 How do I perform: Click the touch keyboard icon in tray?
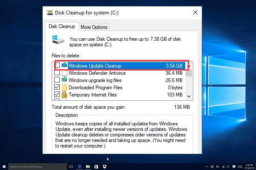240,167
